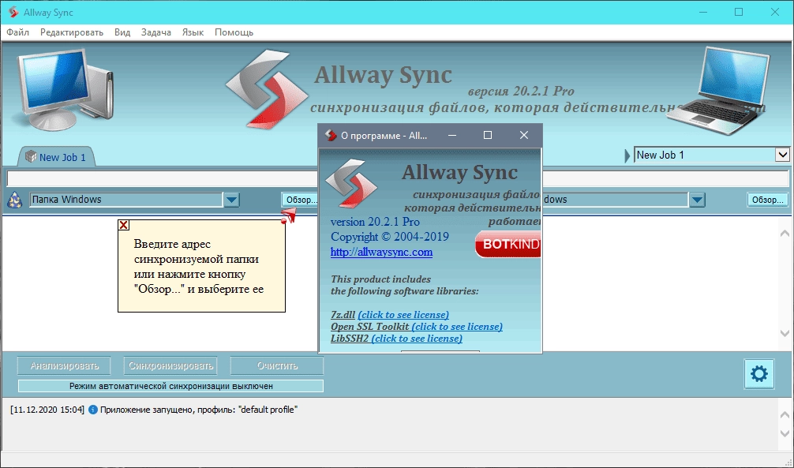Close the О программе dialog

tap(523, 135)
